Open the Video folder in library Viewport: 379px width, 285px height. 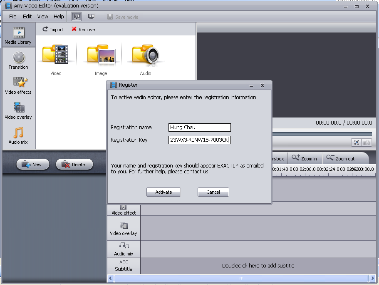56,60
